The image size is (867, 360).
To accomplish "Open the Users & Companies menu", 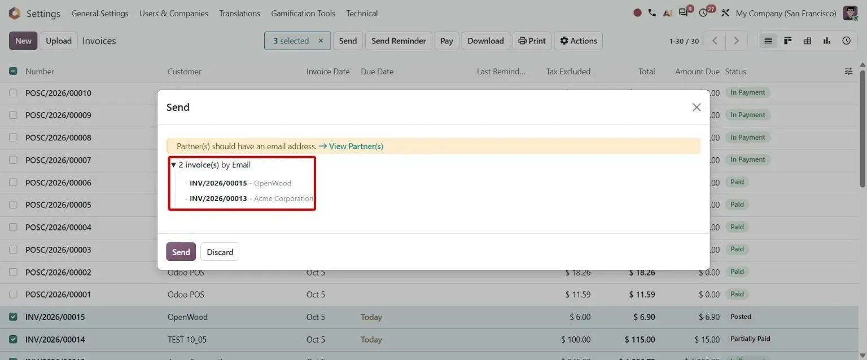I will (x=174, y=13).
